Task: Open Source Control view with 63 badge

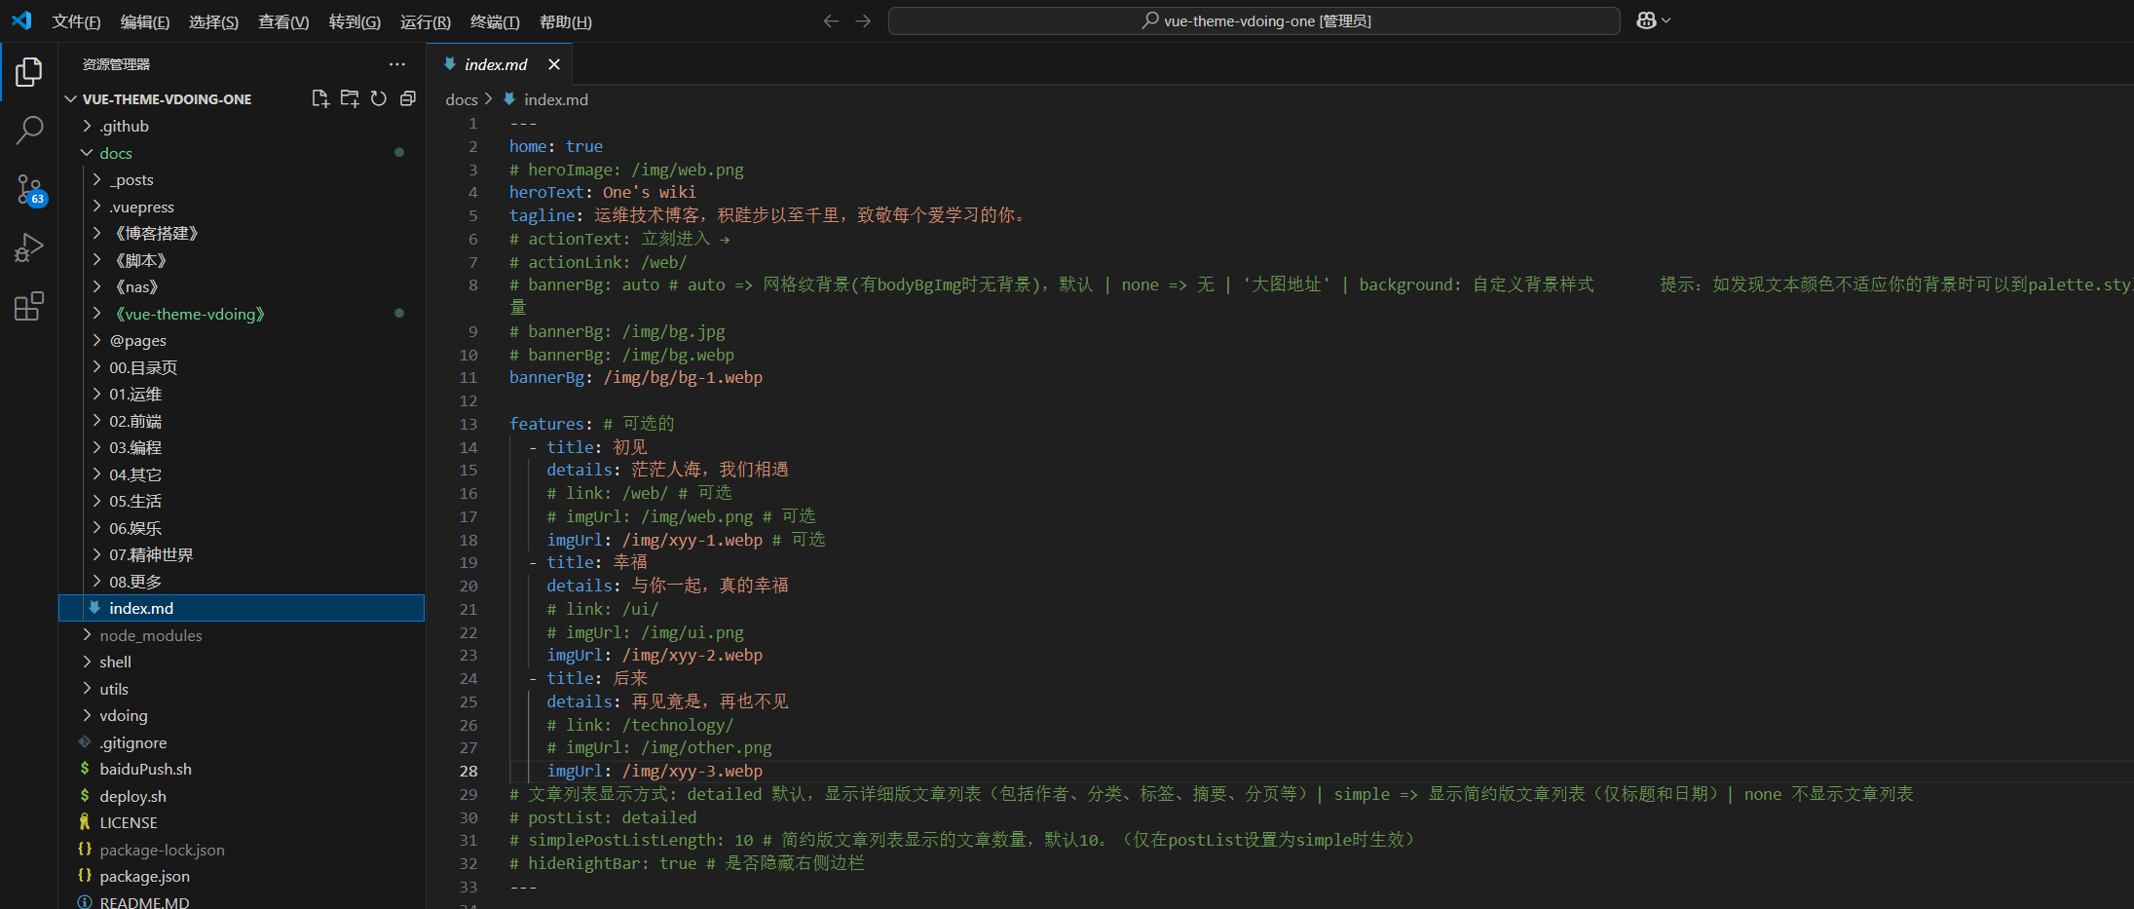Action: pyautogui.click(x=29, y=189)
